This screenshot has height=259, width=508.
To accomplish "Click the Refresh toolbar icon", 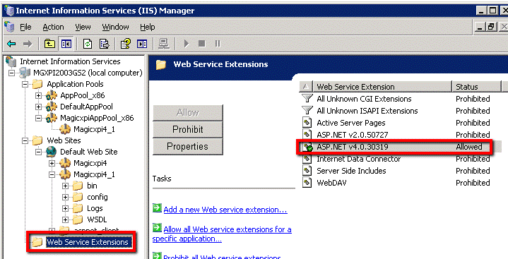I will point(88,43).
